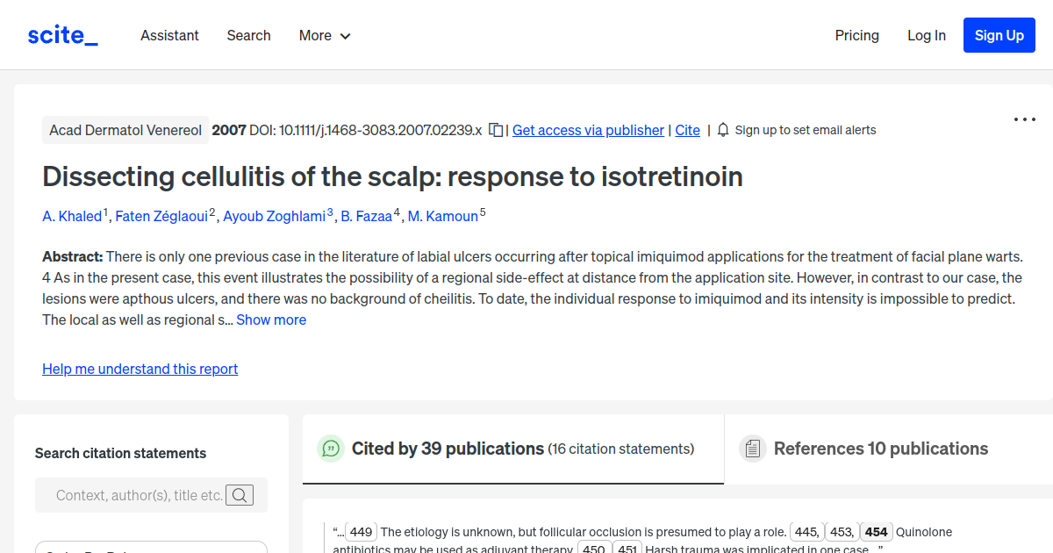
Task: Click the magnifier icon in citation search box
Action: click(239, 494)
